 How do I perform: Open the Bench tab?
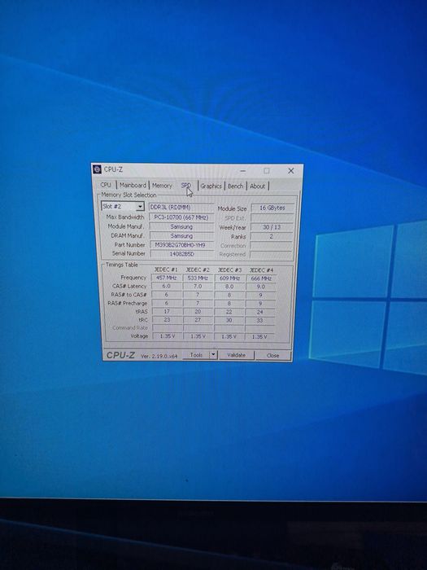point(236,186)
